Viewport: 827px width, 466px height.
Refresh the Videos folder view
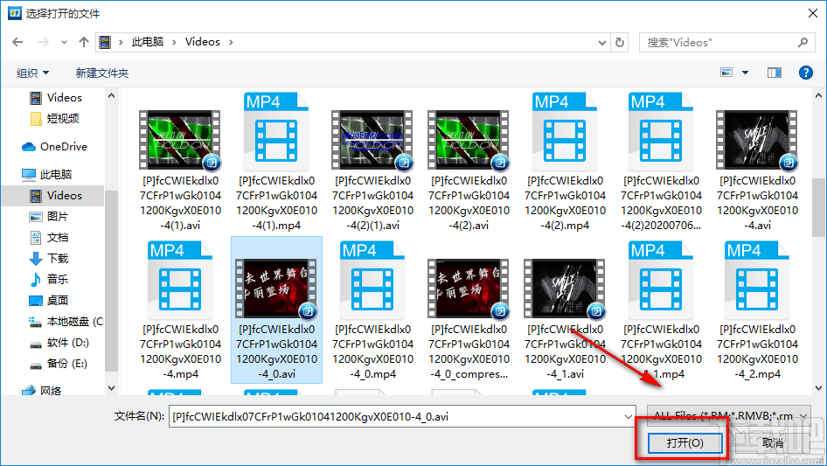[621, 42]
